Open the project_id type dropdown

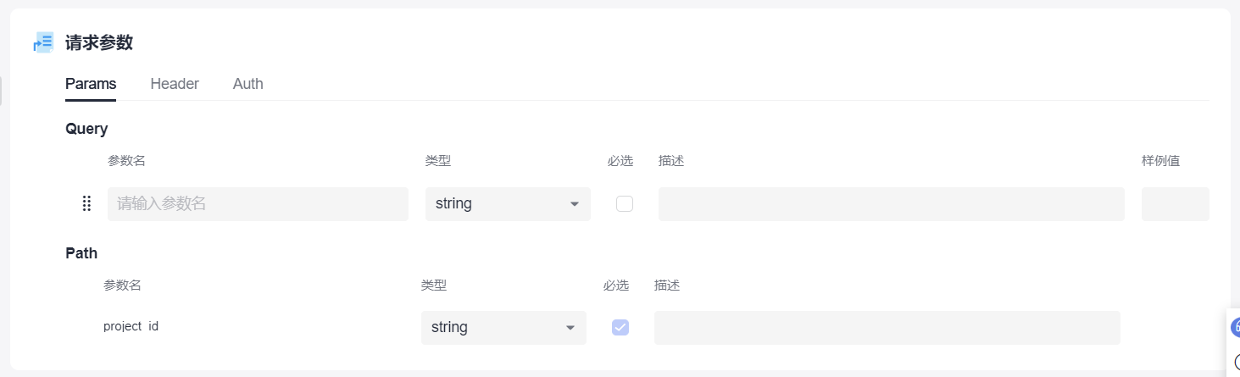point(503,328)
